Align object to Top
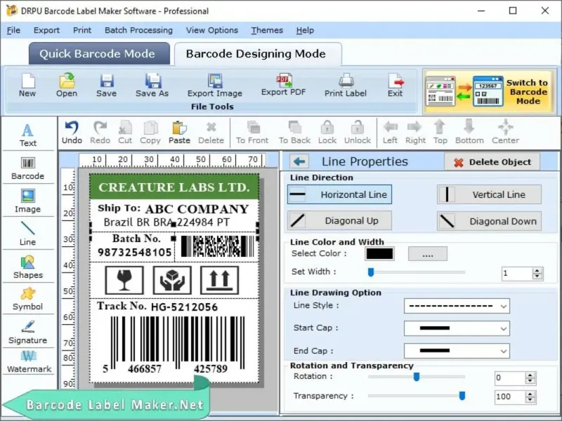The height and width of the screenshot is (421, 562). (440, 133)
